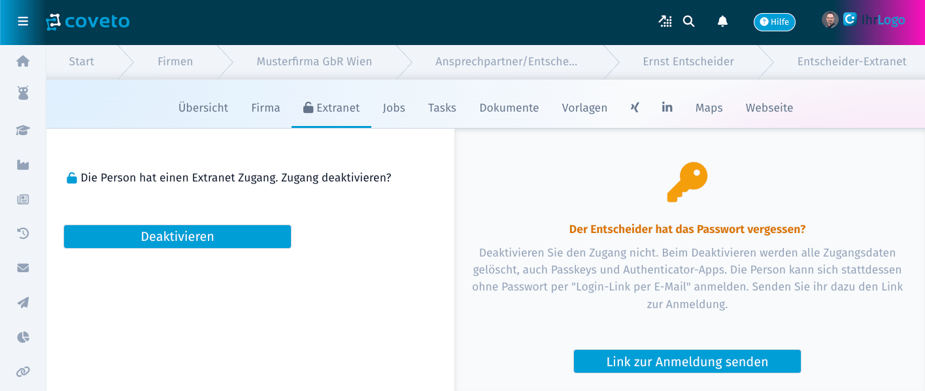Open Musterfirma GbR Wien breadcrumb
Image resolution: width=925 pixels, height=391 pixels.
click(314, 61)
